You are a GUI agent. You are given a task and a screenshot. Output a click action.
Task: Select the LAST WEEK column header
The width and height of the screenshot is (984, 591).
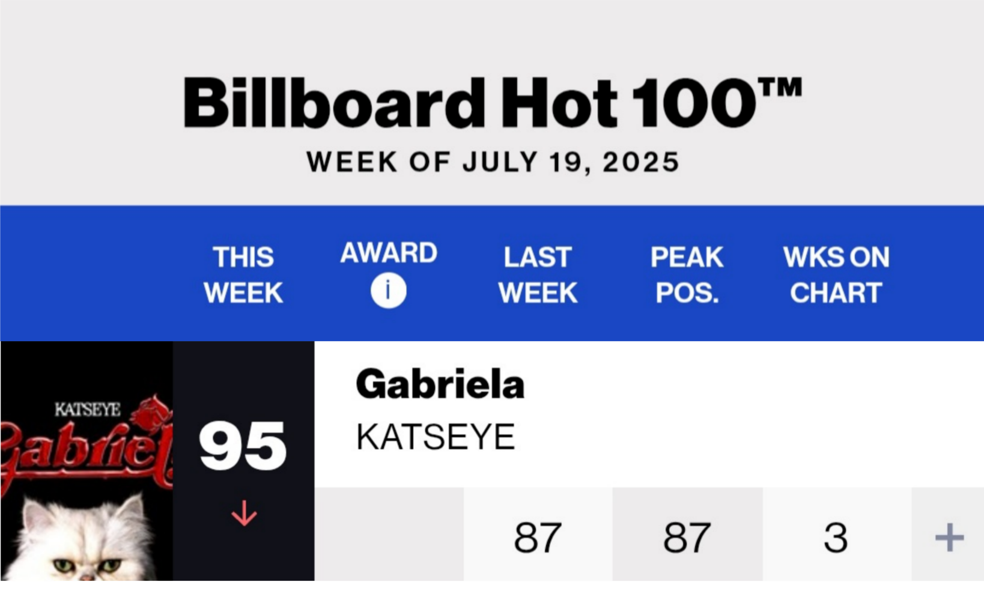(538, 275)
